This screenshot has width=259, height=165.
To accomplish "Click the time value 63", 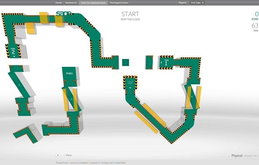I will point(255,26).
